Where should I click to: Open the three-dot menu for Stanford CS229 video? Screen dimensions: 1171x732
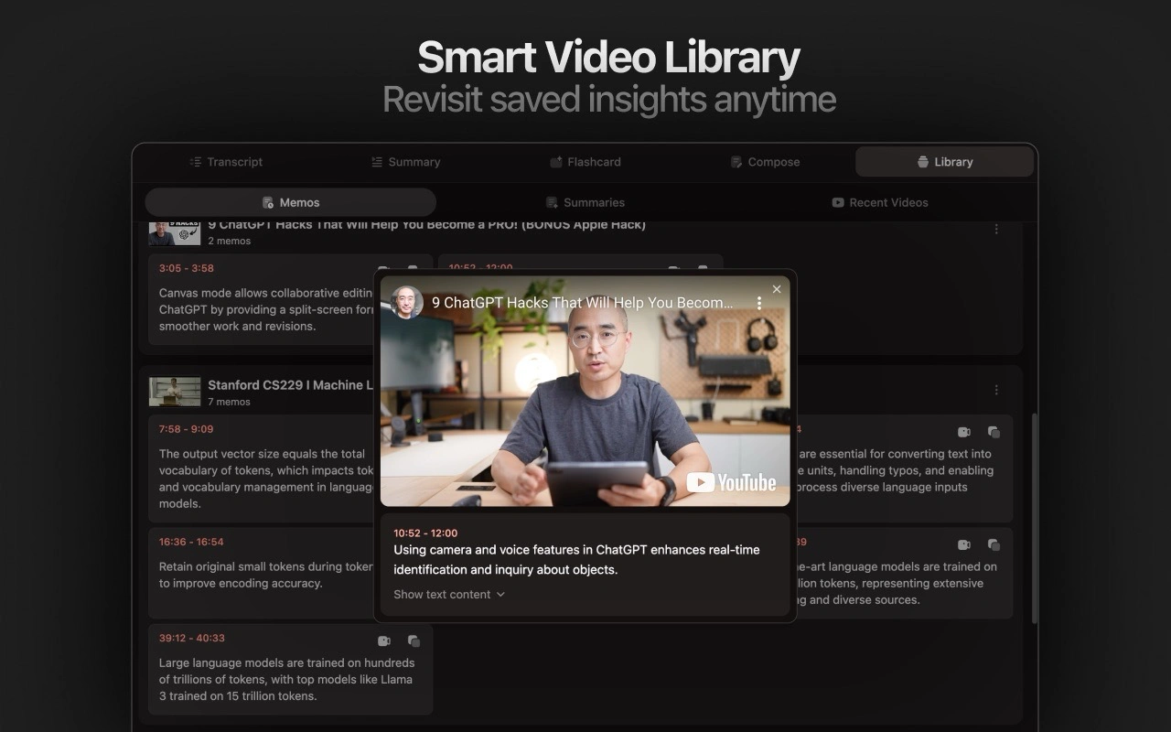[x=996, y=390]
